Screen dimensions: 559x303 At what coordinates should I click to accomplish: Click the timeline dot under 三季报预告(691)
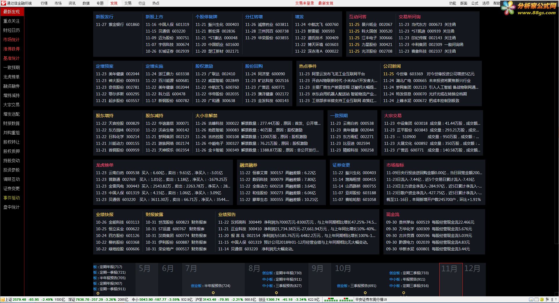click(x=365, y=293)
